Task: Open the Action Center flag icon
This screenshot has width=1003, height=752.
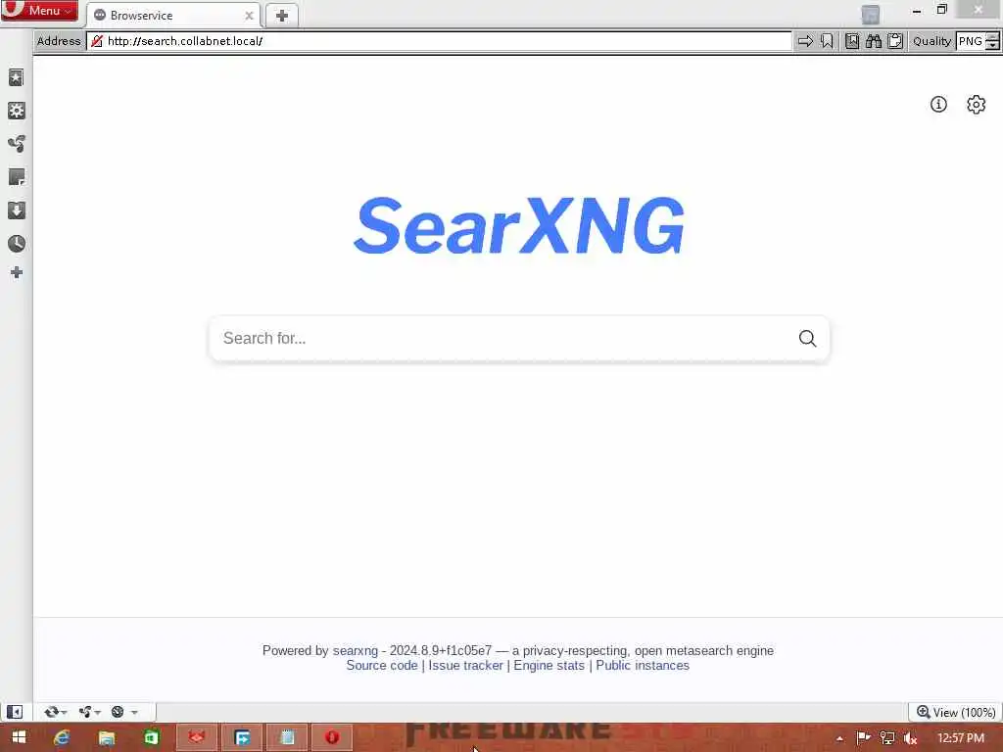Action: point(863,738)
